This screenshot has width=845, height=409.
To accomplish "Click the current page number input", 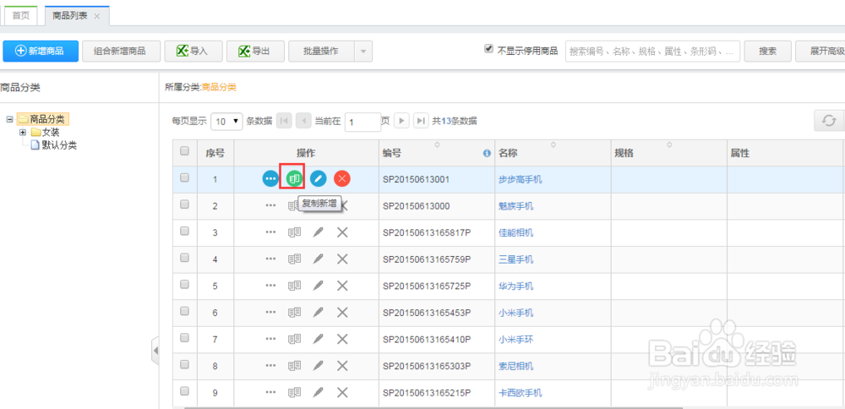I will (363, 122).
